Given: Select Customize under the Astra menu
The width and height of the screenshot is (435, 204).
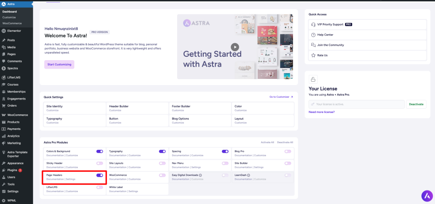Looking at the screenshot, I should 9,17.
